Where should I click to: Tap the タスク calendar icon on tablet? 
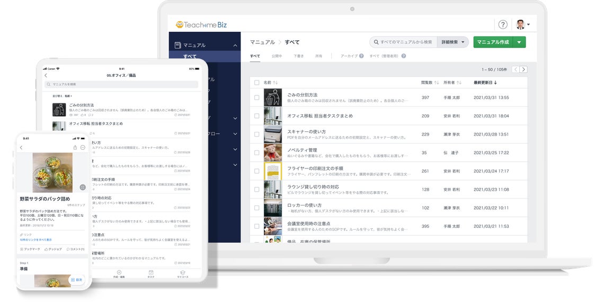click(x=151, y=272)
